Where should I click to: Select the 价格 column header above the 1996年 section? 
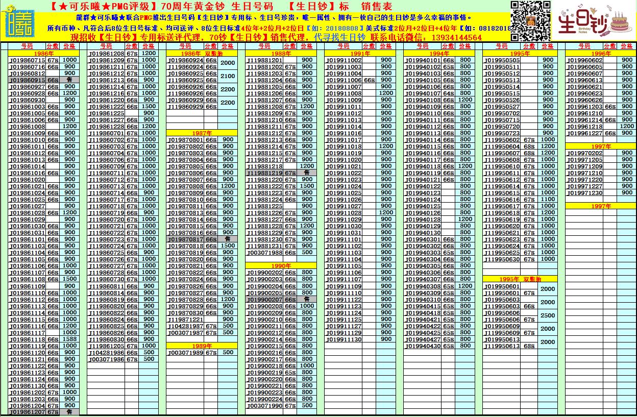click(627, 46)
